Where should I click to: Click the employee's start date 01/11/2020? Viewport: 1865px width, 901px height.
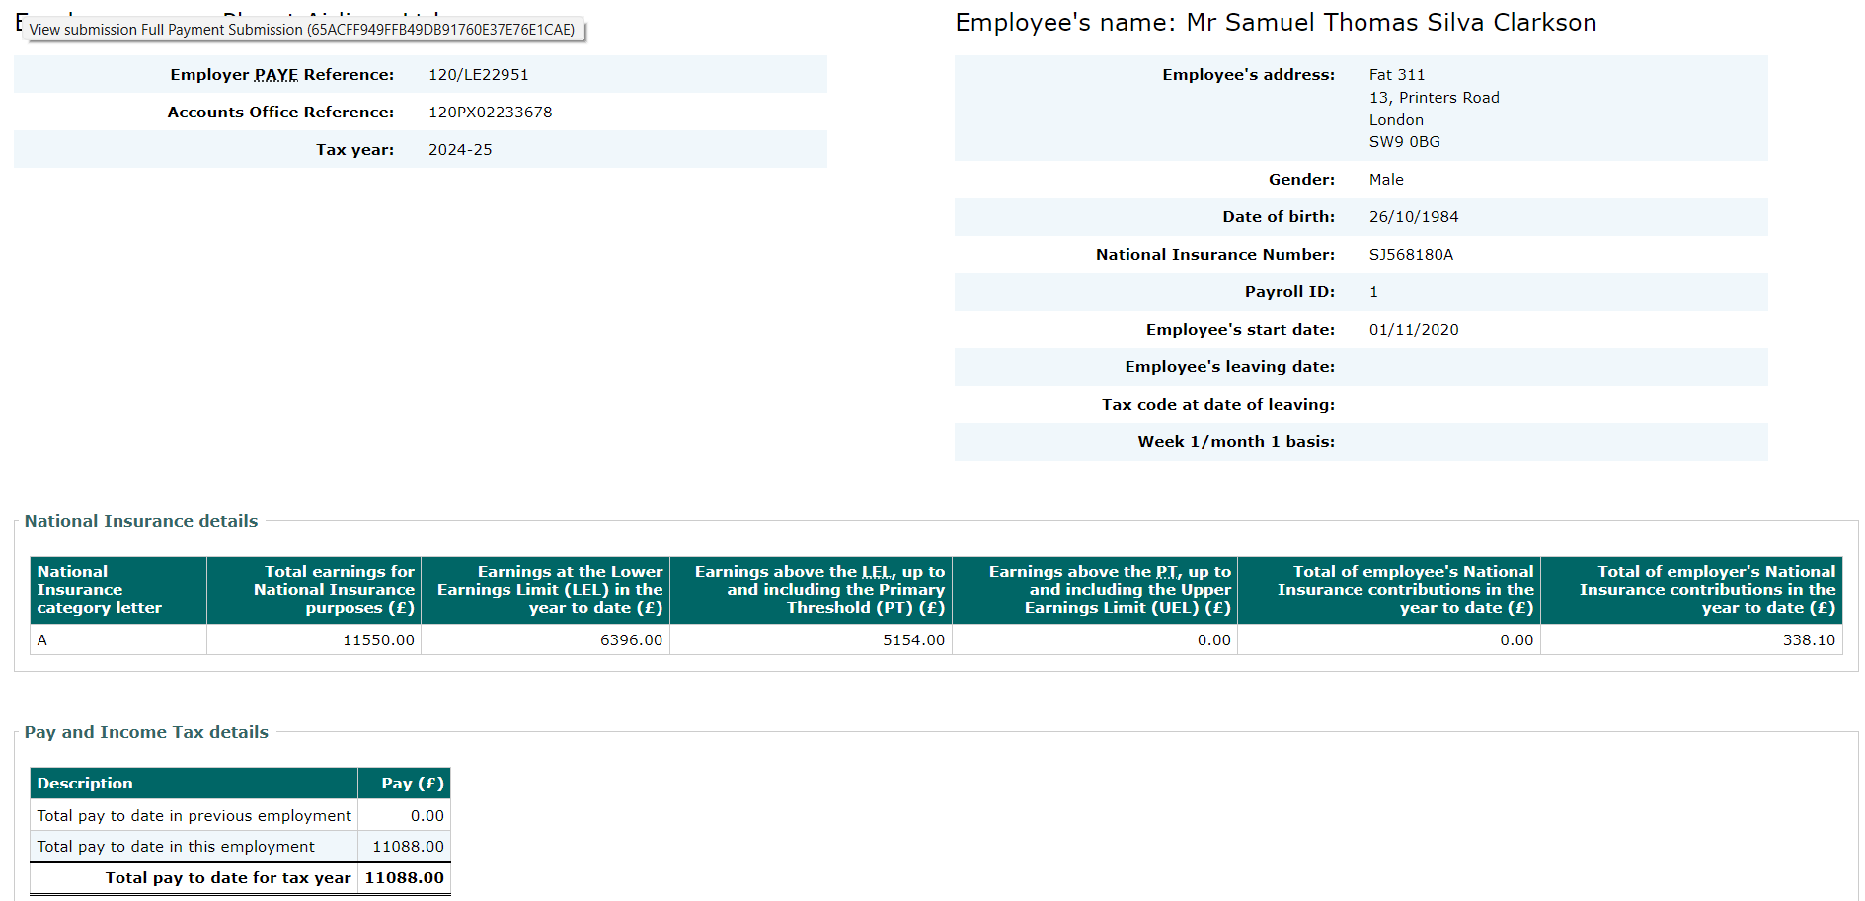[x=1413, y=330]
